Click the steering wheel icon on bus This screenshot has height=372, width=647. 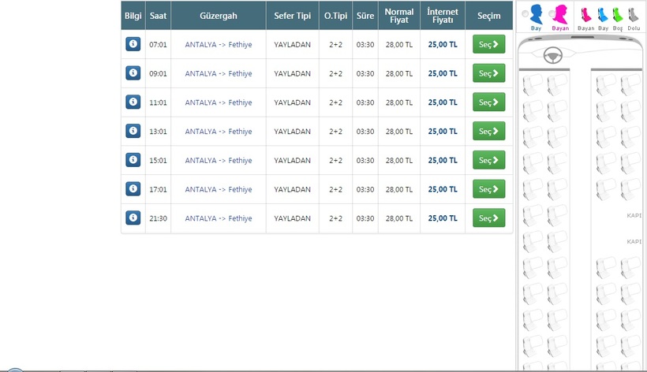click(x=553, y=55)
